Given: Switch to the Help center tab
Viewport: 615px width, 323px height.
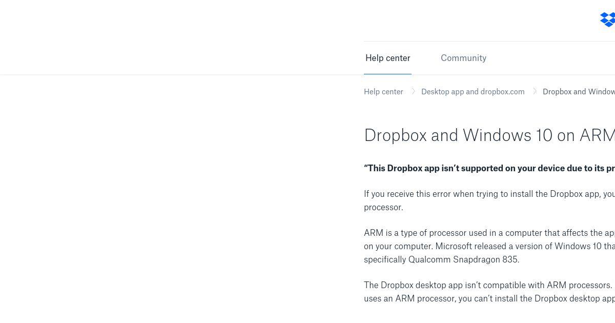Looking at the screenshot, I should (x=387, y=58).
